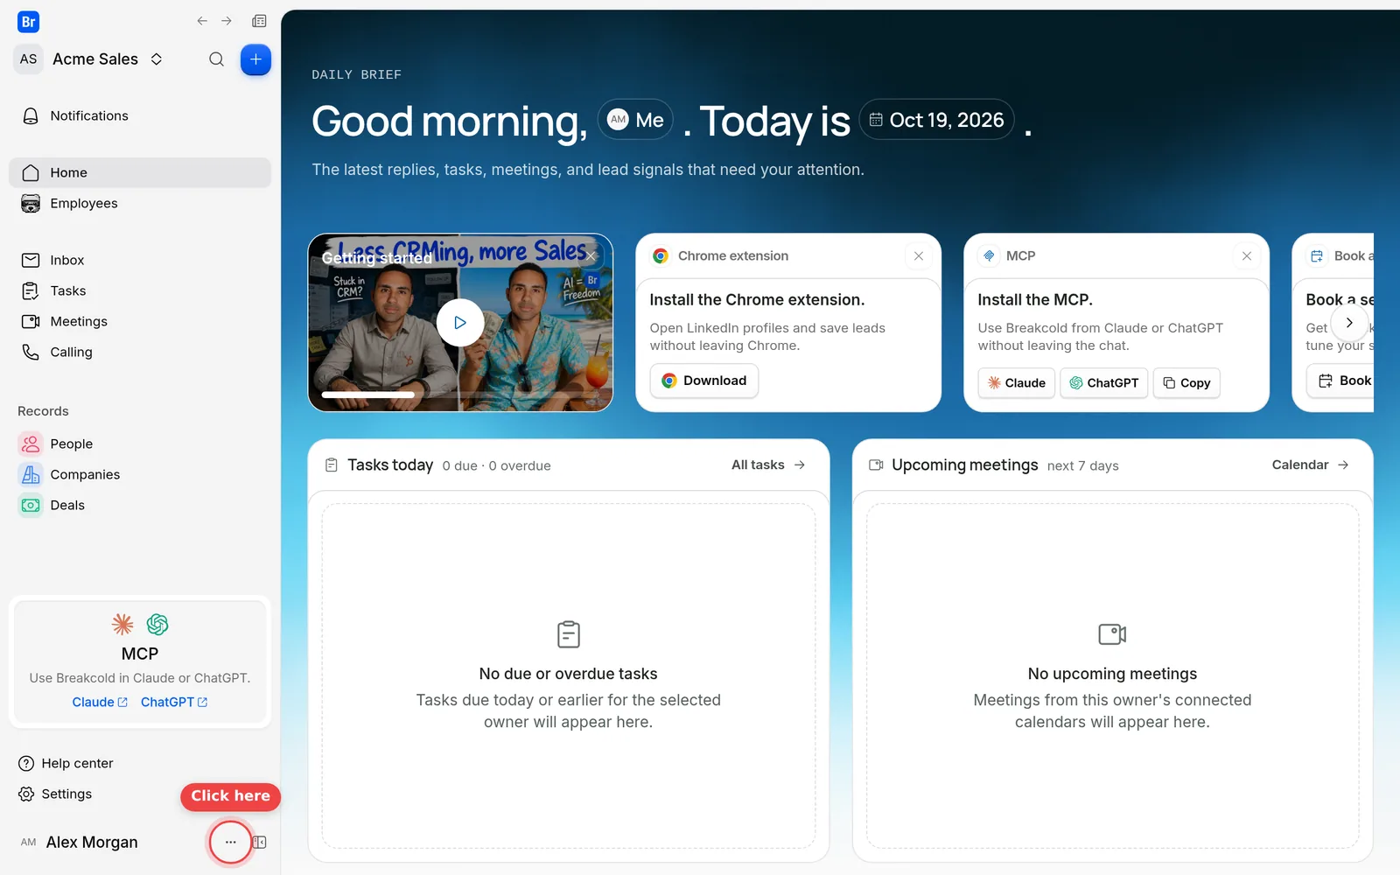This screenshot has height=875, width=1400.
Task: Show next onboarding card with arrow
Action: (1349, 322)
